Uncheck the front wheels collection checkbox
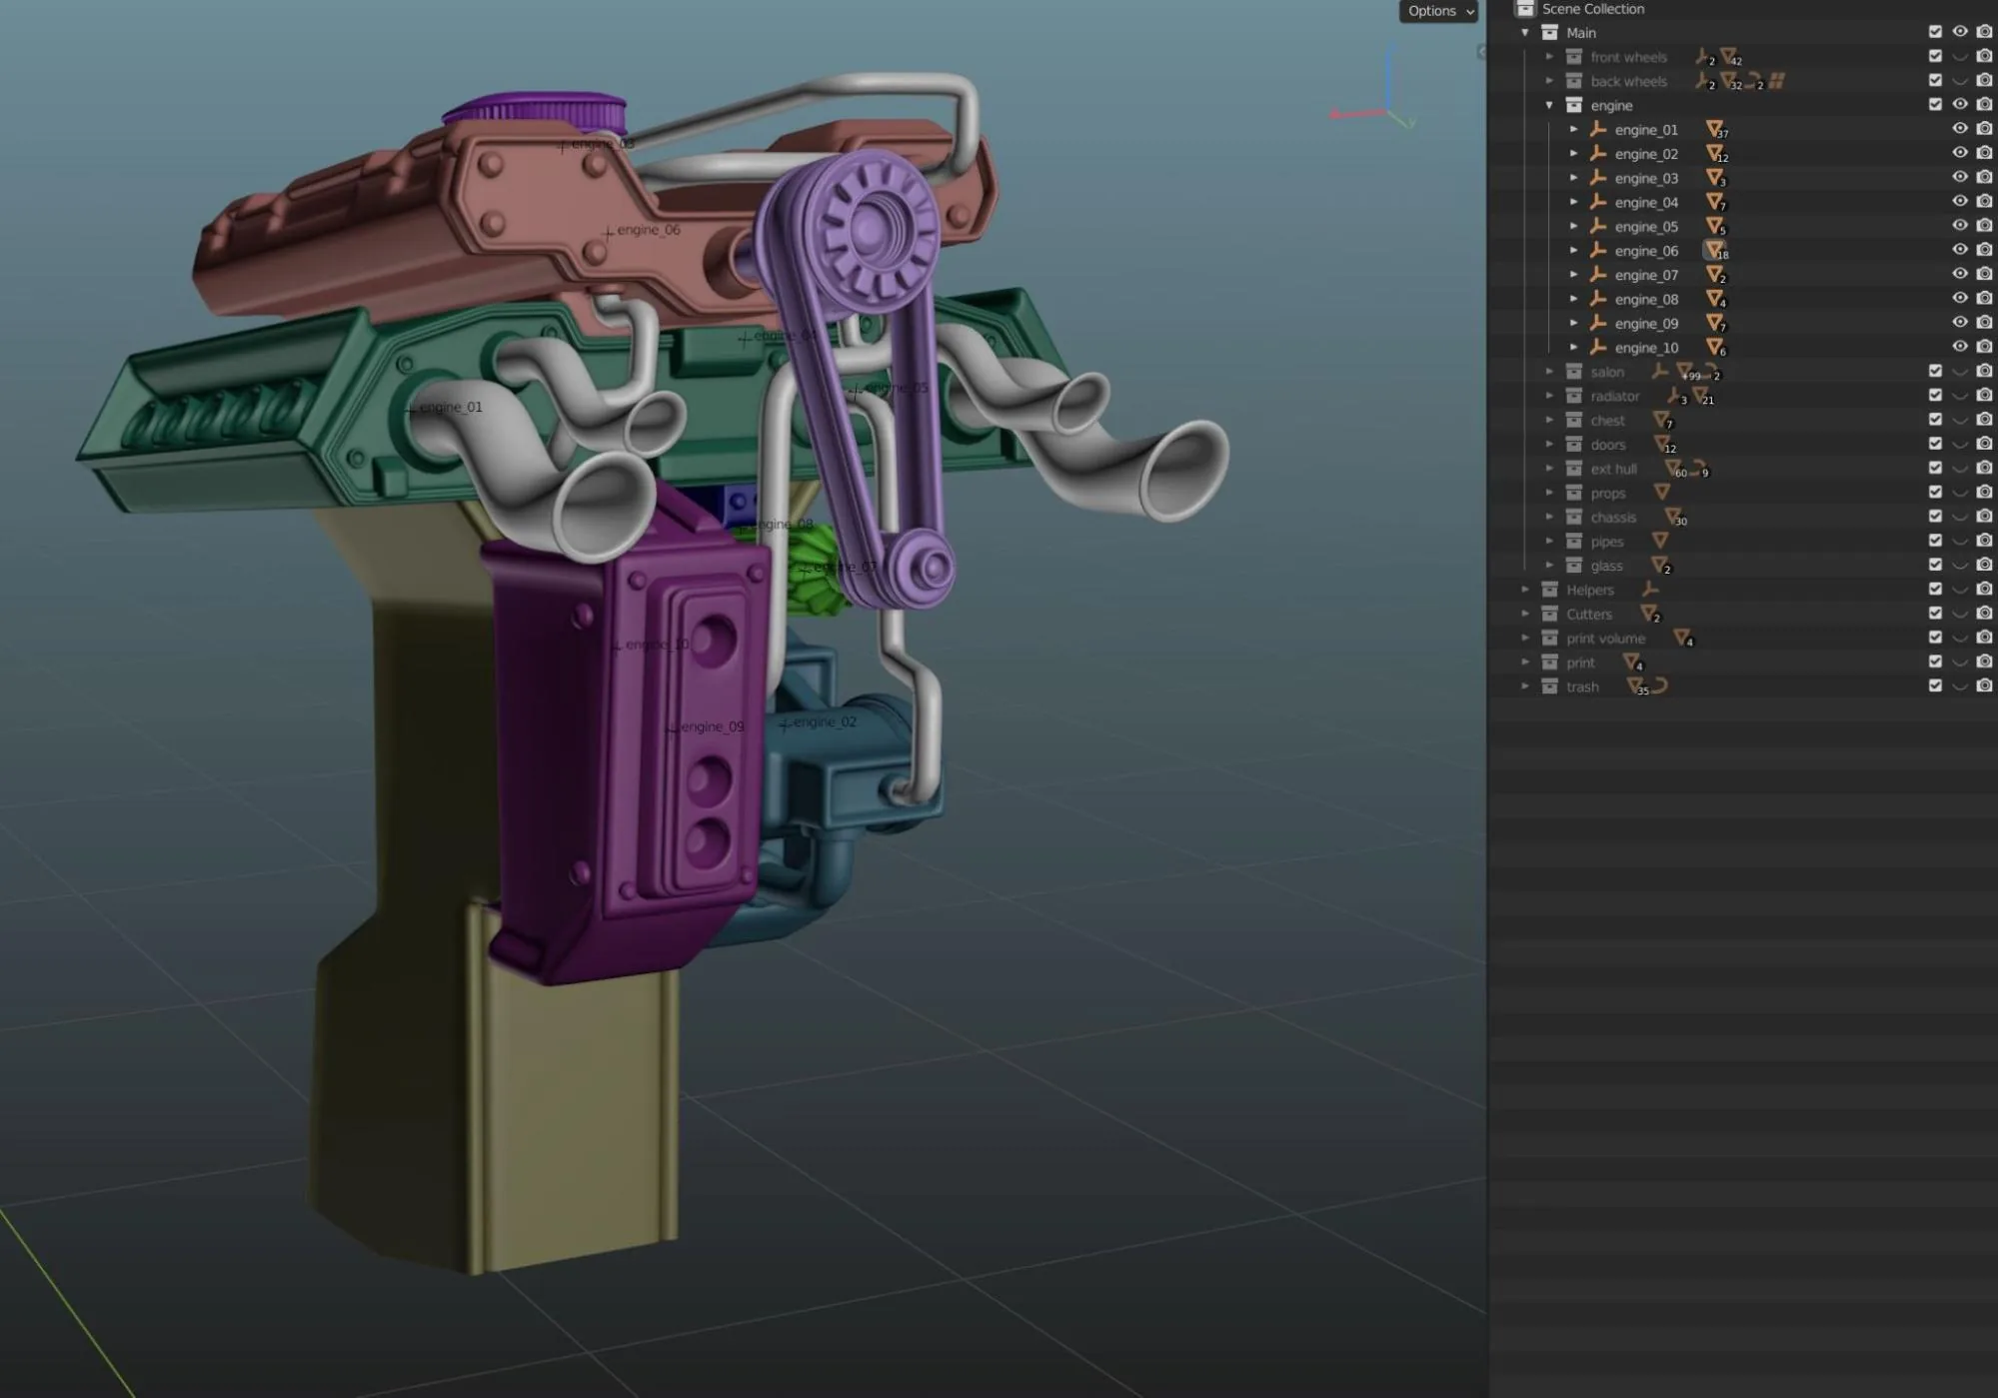 [1935, 56]
